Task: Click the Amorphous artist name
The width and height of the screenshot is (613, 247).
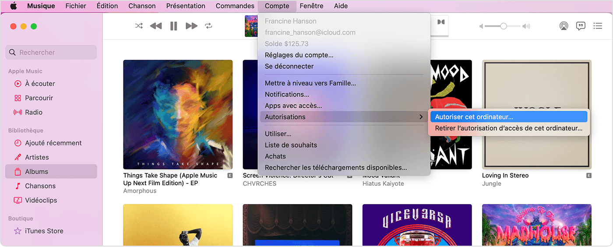Action: (x=140, y=191)
